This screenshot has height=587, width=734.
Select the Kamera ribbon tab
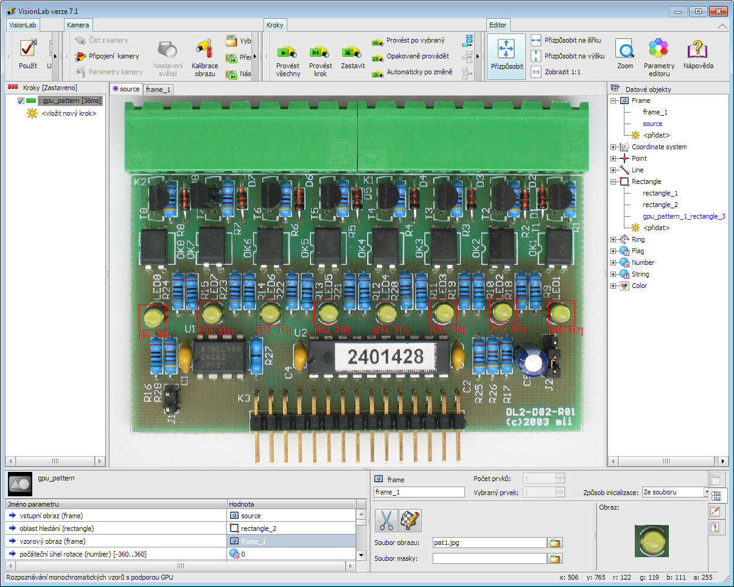[x=78, y=25]
